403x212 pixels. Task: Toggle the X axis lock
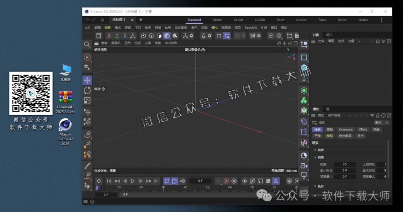[x=109, y=36]
